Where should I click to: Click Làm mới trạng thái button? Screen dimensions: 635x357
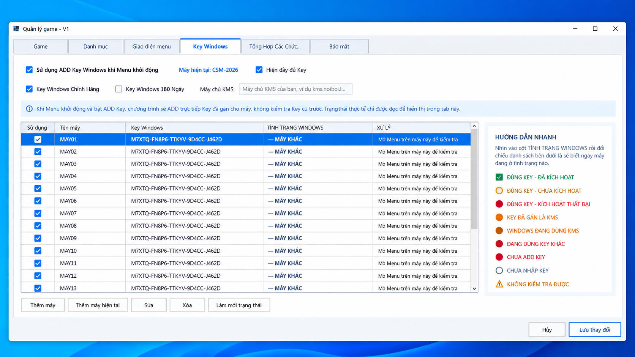click(239, 305)
